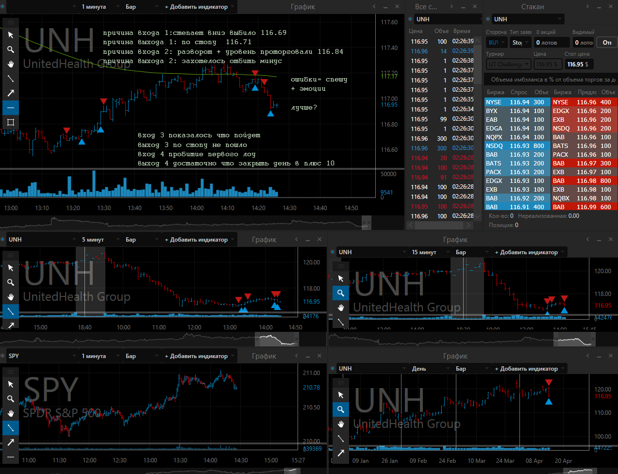This screenshot has height=474, width=618.
Task: Toggle the link circle beside the SPY symbol
Action: (x=3, y=356)
